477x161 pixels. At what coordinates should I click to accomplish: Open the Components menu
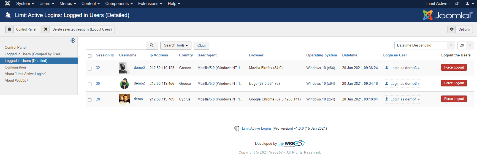click(x=119, y=4)
